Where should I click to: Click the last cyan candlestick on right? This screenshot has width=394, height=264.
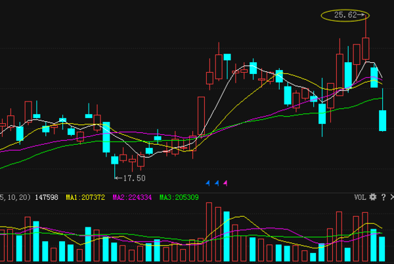382,121
